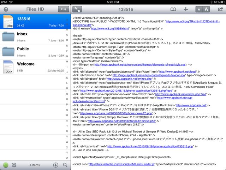Tap the green status circle icon
The width and height of the screenshot is (226, 170).
6,165
